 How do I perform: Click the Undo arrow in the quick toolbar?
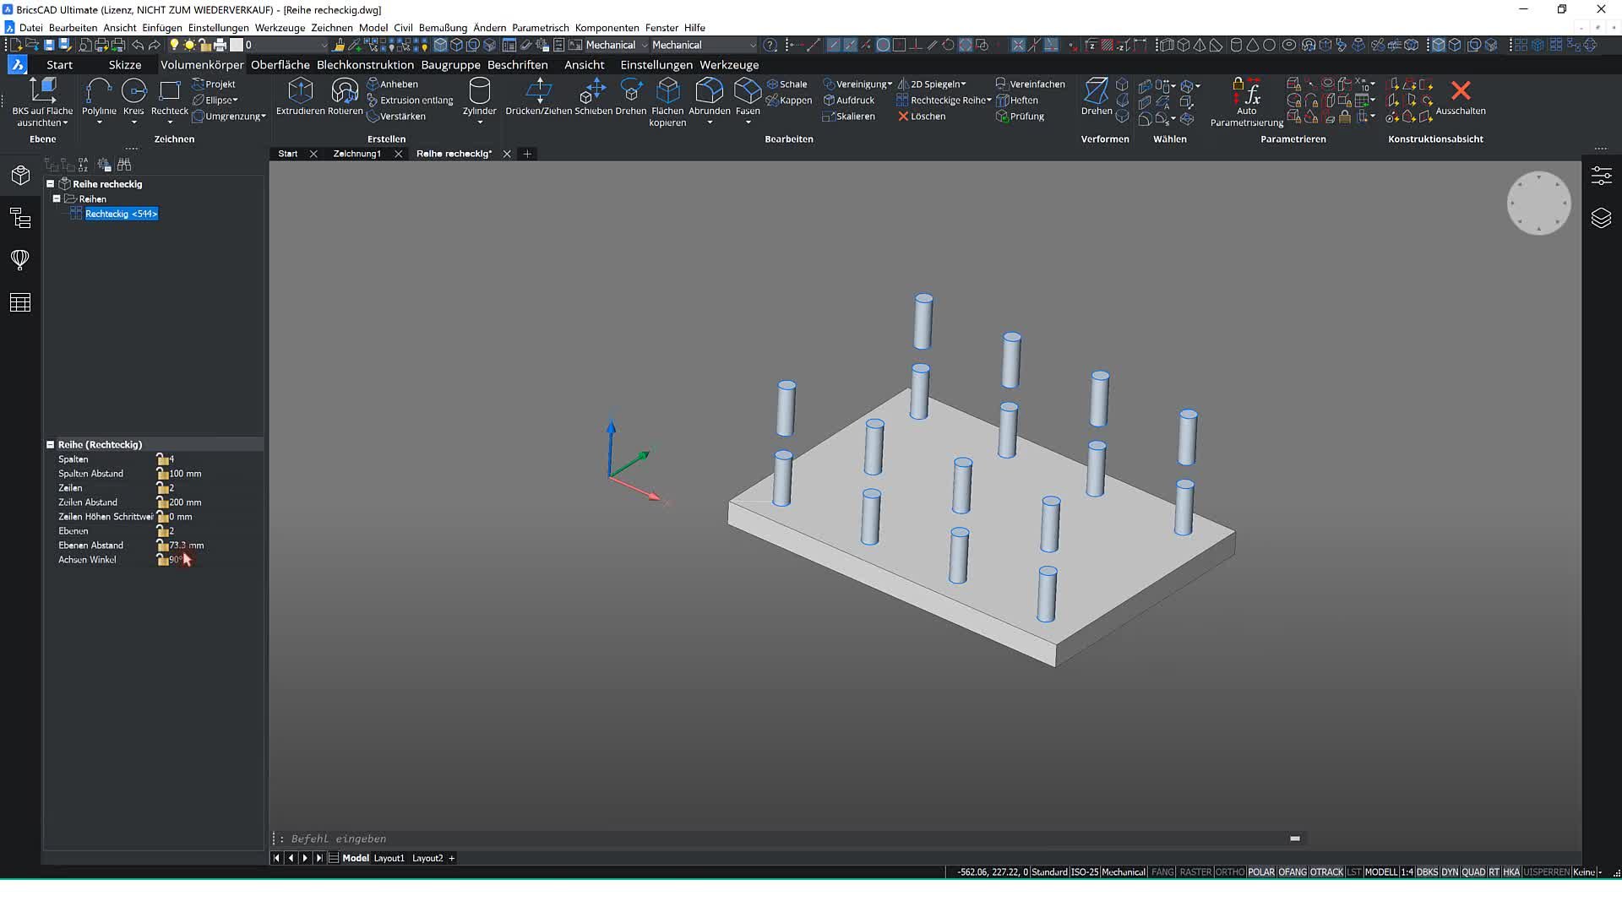pyautogui.click(x=138, y=45)
